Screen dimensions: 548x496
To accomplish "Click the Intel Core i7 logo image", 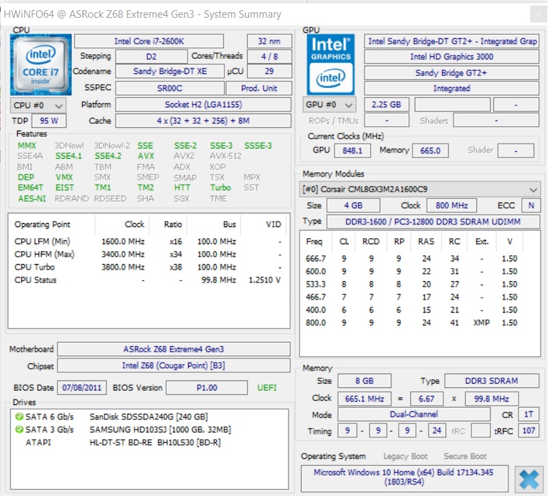I will pyautogui.click(x=41, y=65).
